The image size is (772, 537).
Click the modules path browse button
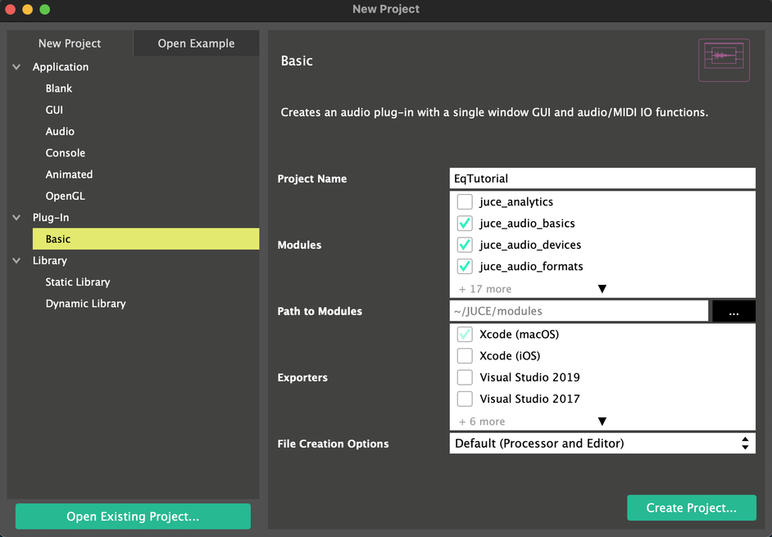point(733,311)
